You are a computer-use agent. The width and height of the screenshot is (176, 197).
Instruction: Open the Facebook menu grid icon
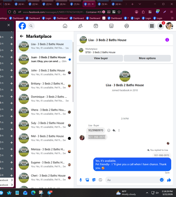(x=152, y=26)
